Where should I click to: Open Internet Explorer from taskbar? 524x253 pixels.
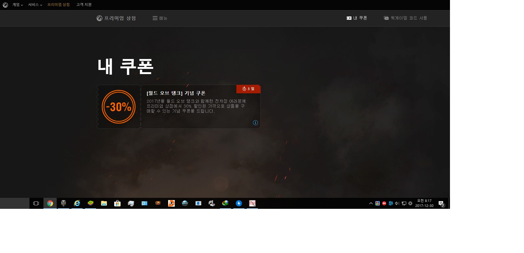(x=77, y=203)
